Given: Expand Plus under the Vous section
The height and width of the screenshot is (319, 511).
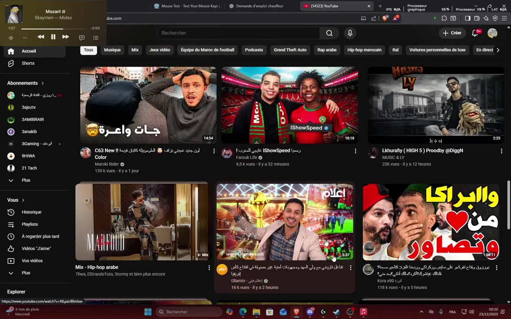Looking at the screenshot, I should (x=35, y=272).
